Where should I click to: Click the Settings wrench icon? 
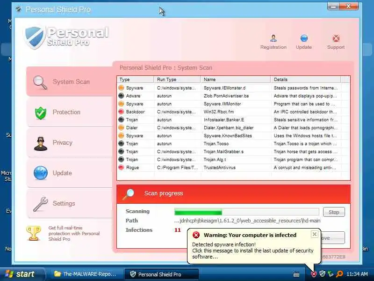pyautogui.click(x=40, y=204)
